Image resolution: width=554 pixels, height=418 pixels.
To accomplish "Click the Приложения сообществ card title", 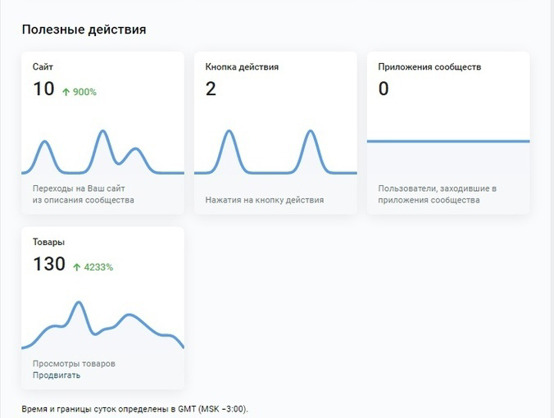I will coord(429,66).
